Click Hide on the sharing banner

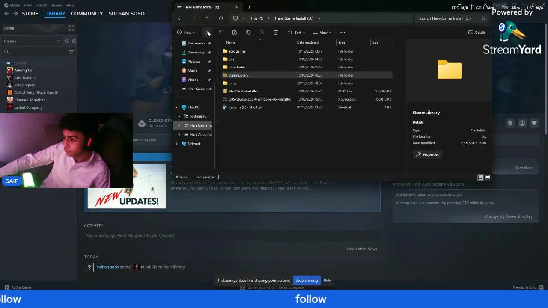[x=327, y=281]
